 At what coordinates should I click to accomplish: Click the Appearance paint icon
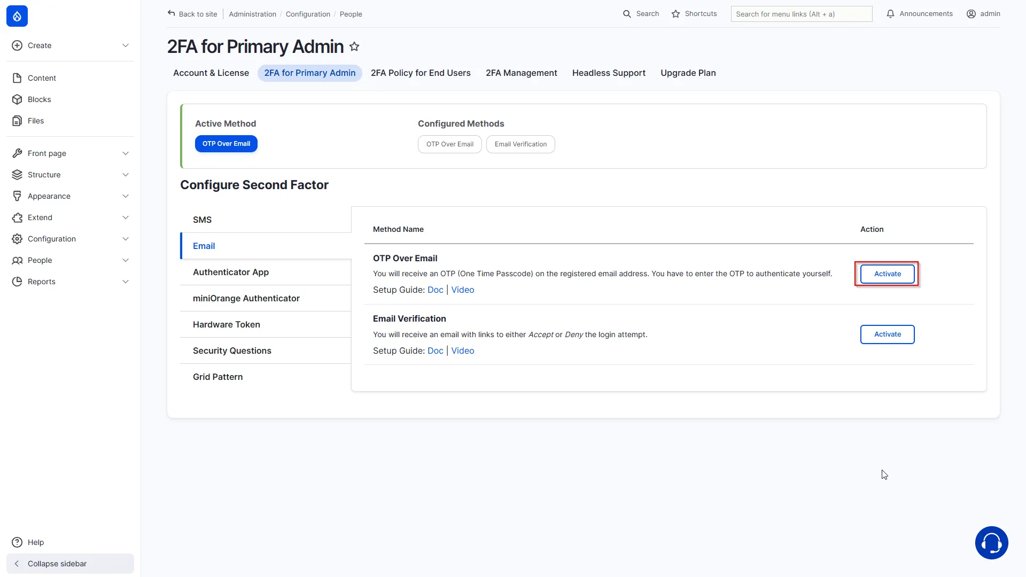[17, 196]
